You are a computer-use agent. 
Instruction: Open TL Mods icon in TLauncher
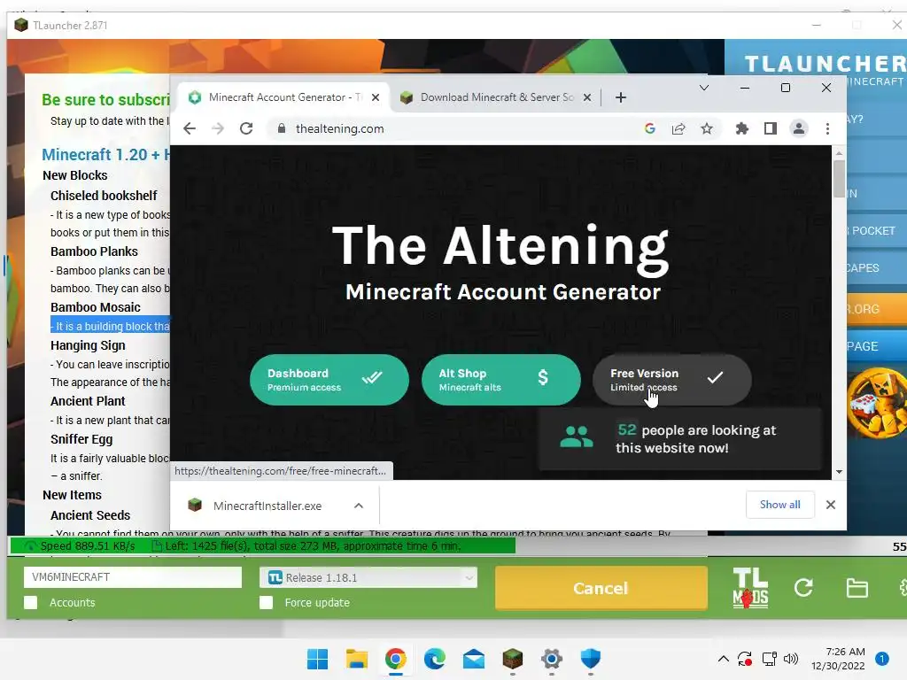[x=750, y=588]
